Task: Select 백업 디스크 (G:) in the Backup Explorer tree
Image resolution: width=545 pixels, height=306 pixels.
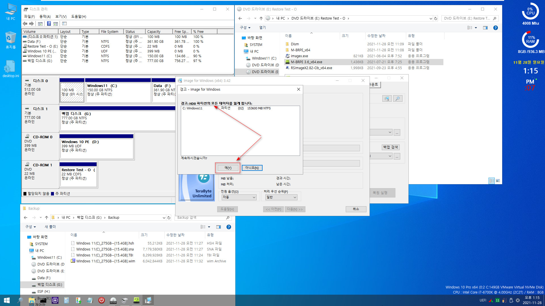Action: [x=49, y=284]
